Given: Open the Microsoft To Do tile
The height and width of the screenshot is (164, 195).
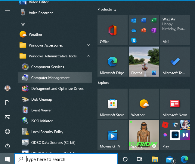Looking at the screenshot, I should click(175, 62).
